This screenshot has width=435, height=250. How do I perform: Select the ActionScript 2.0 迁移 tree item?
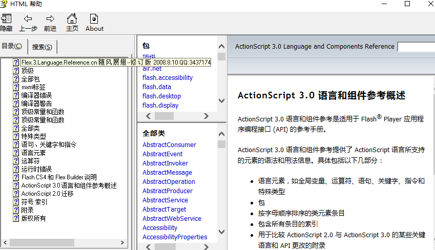click(47, 194)
